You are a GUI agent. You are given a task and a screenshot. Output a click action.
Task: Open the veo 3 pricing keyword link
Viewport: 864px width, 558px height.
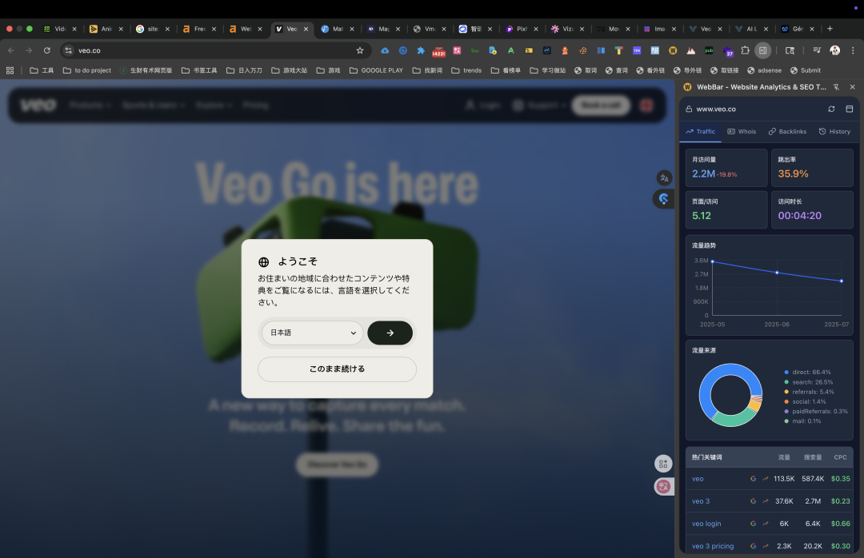(x=713, y=547)
